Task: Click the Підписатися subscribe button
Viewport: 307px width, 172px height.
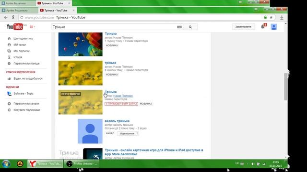Action: [127, 134]
